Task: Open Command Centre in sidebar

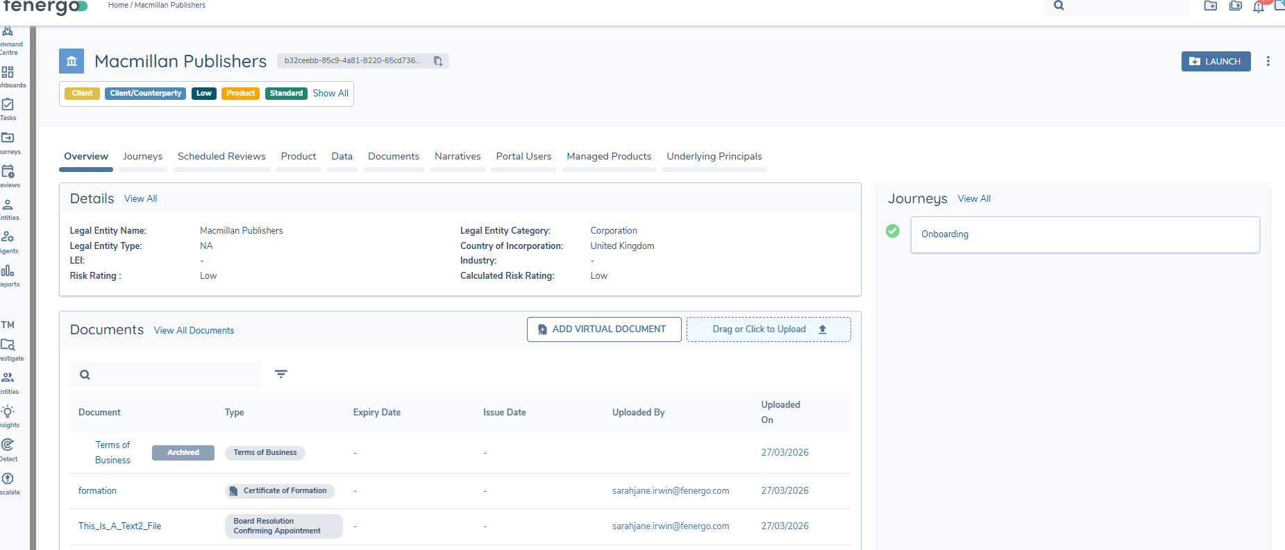Action: click(8, 40)
